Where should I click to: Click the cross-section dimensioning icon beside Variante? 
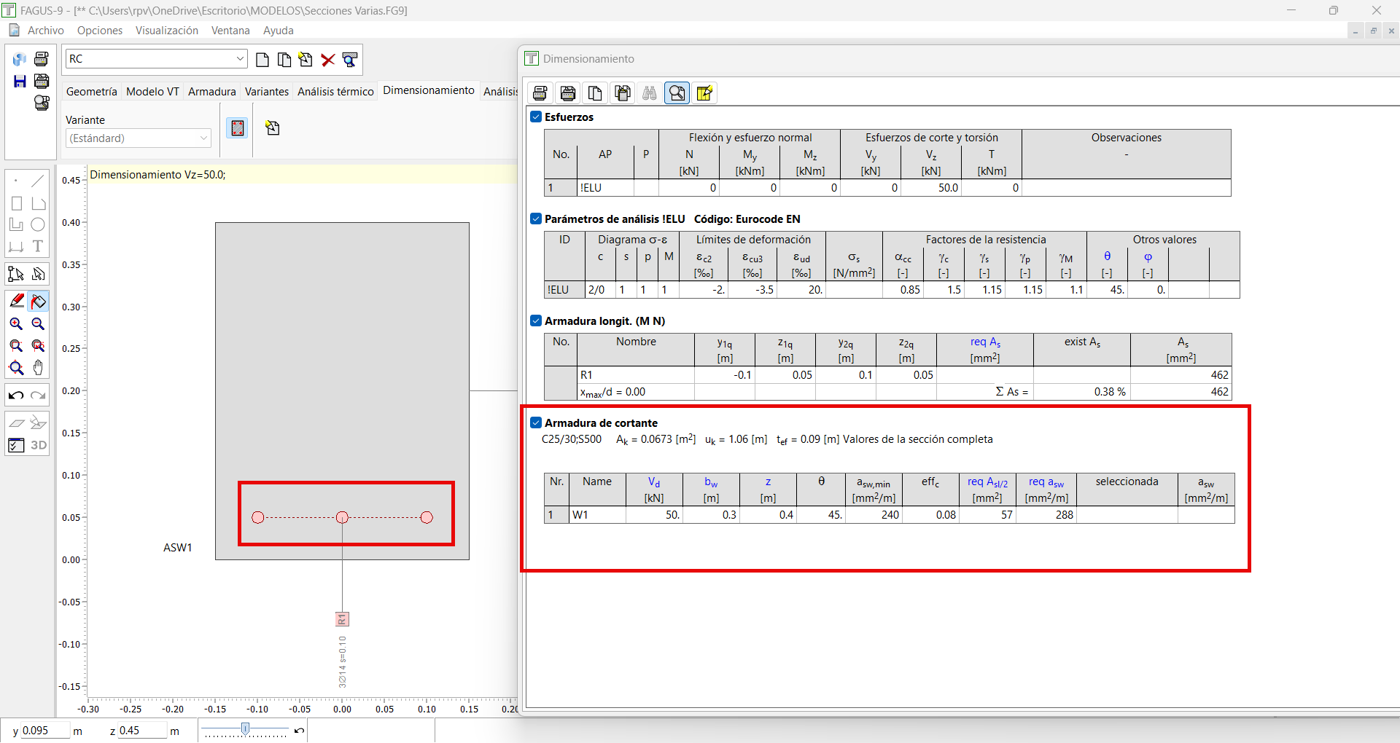(238, 128)
